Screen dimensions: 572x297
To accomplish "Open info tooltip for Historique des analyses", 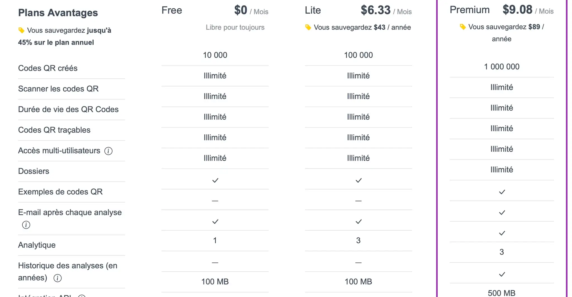I will 58,278.
